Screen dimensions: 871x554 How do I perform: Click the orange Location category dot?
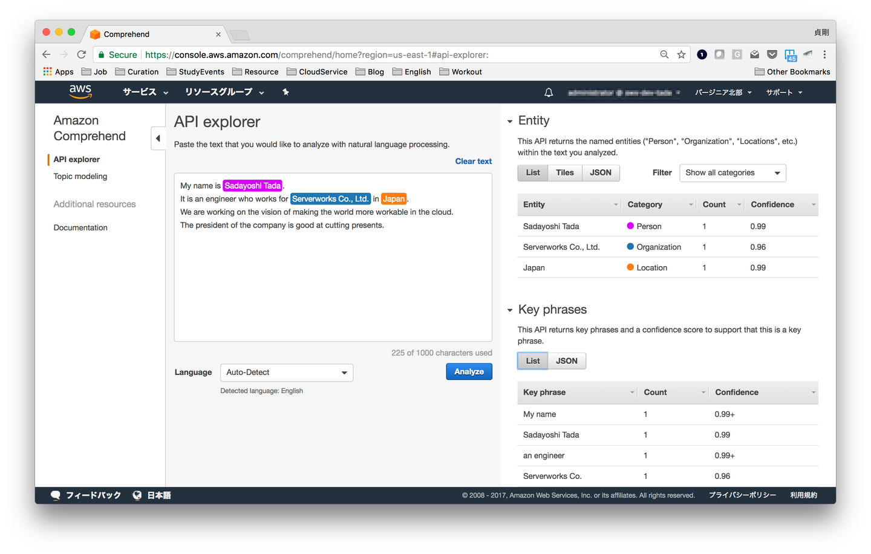(630, 267)
